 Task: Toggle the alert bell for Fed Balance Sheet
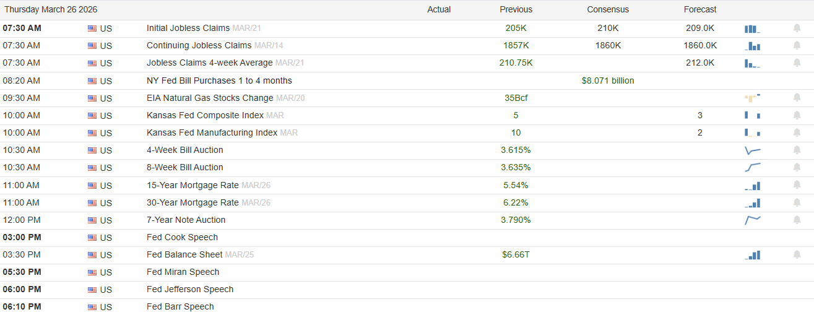[x=797, y=254]
